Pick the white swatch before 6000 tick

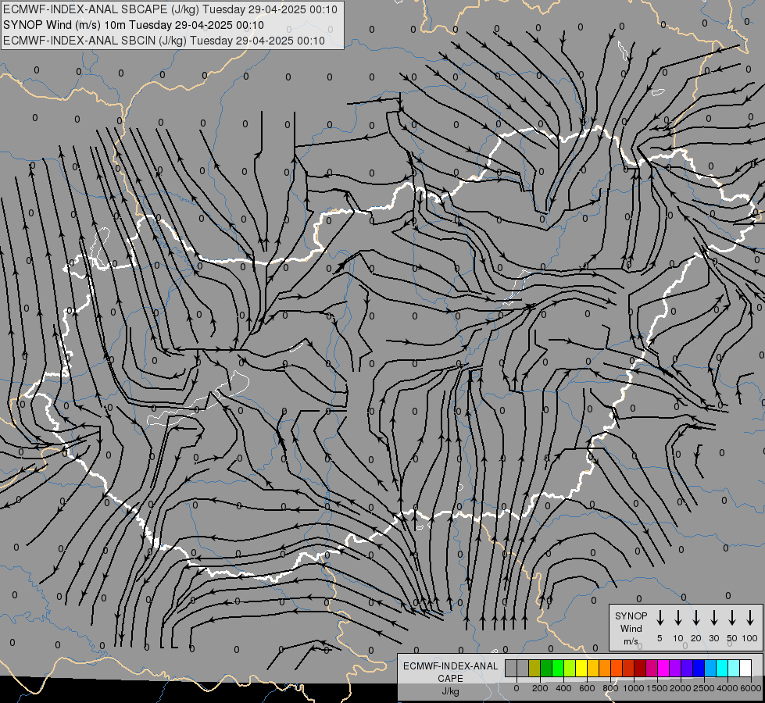(x=745, y=668)
